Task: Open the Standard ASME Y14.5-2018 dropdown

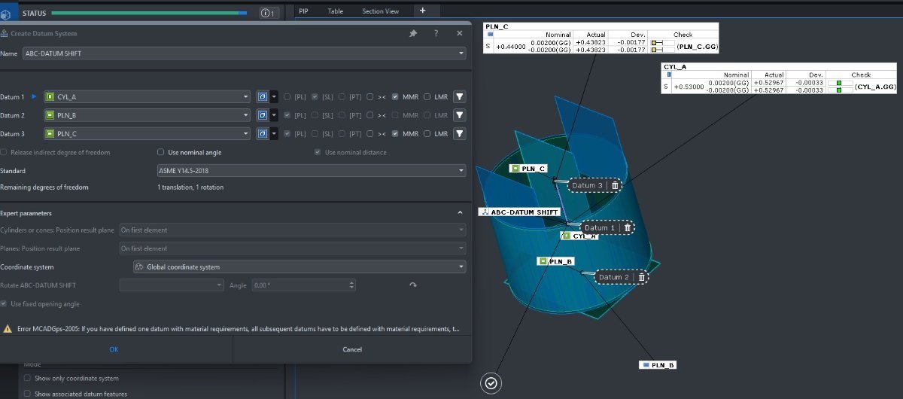Action: point(311,171)
